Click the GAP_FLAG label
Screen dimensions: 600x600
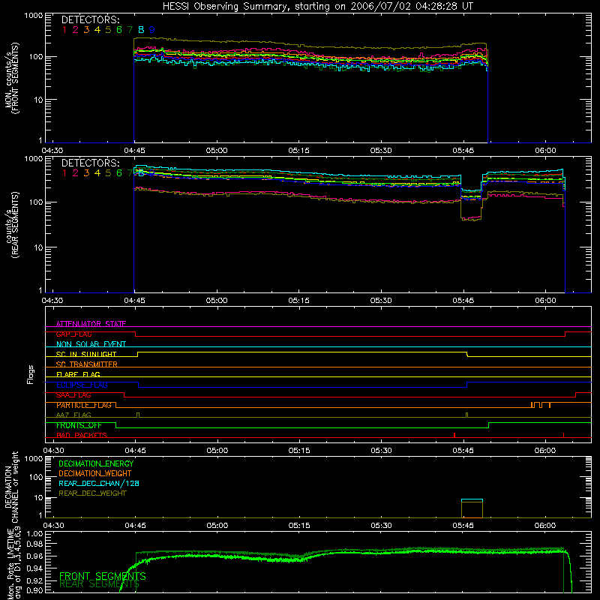[73, 334]
